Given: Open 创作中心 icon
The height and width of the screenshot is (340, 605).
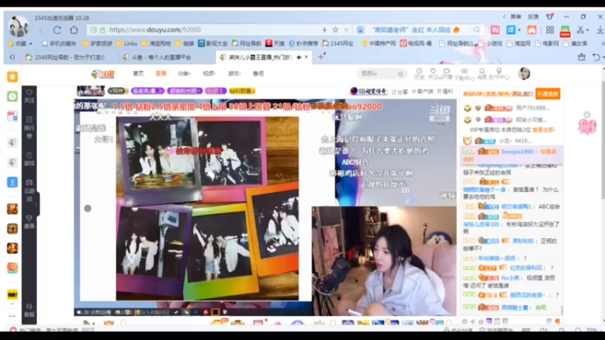Looking at the screenshot, I should point(499,74).
